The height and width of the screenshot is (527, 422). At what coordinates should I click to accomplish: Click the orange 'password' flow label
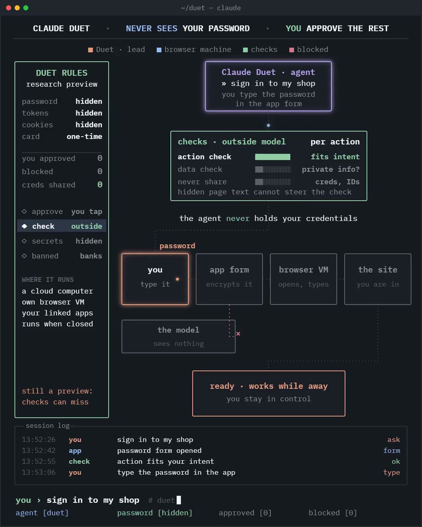pyautogui.click(x=177, y=246)
